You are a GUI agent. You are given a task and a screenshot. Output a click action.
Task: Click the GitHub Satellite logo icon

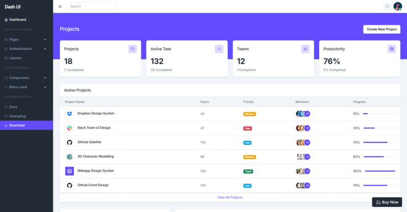click(x=69, y=142)
